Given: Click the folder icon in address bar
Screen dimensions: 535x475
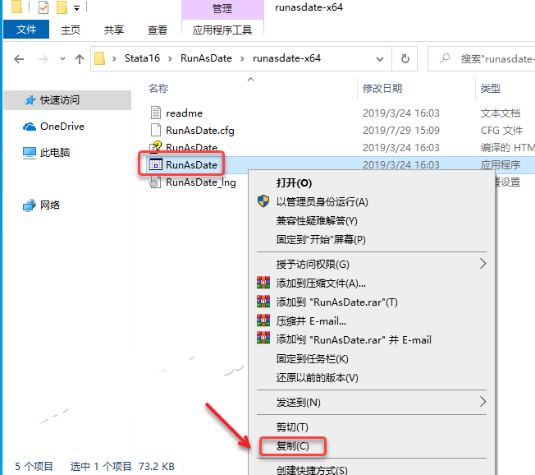Looking at the screenshot, I should [x=99, y=58].
